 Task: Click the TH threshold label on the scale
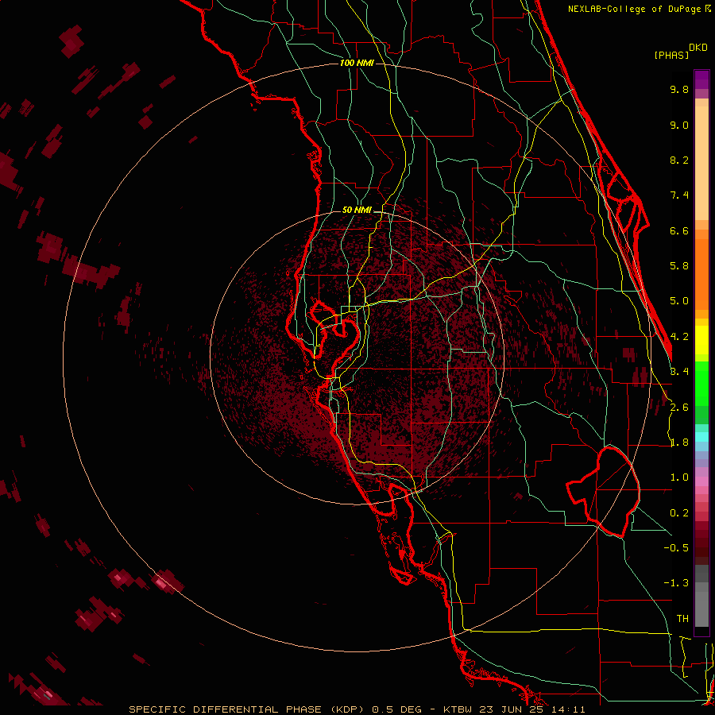[x=682, y=619]
